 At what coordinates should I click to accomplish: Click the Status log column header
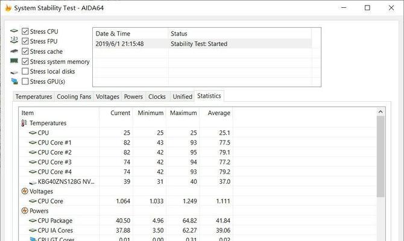240,34
